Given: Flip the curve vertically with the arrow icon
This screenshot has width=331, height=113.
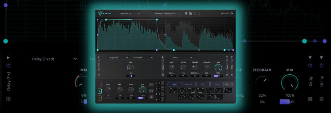Looking at the screenshot, I should click(232, 84).
